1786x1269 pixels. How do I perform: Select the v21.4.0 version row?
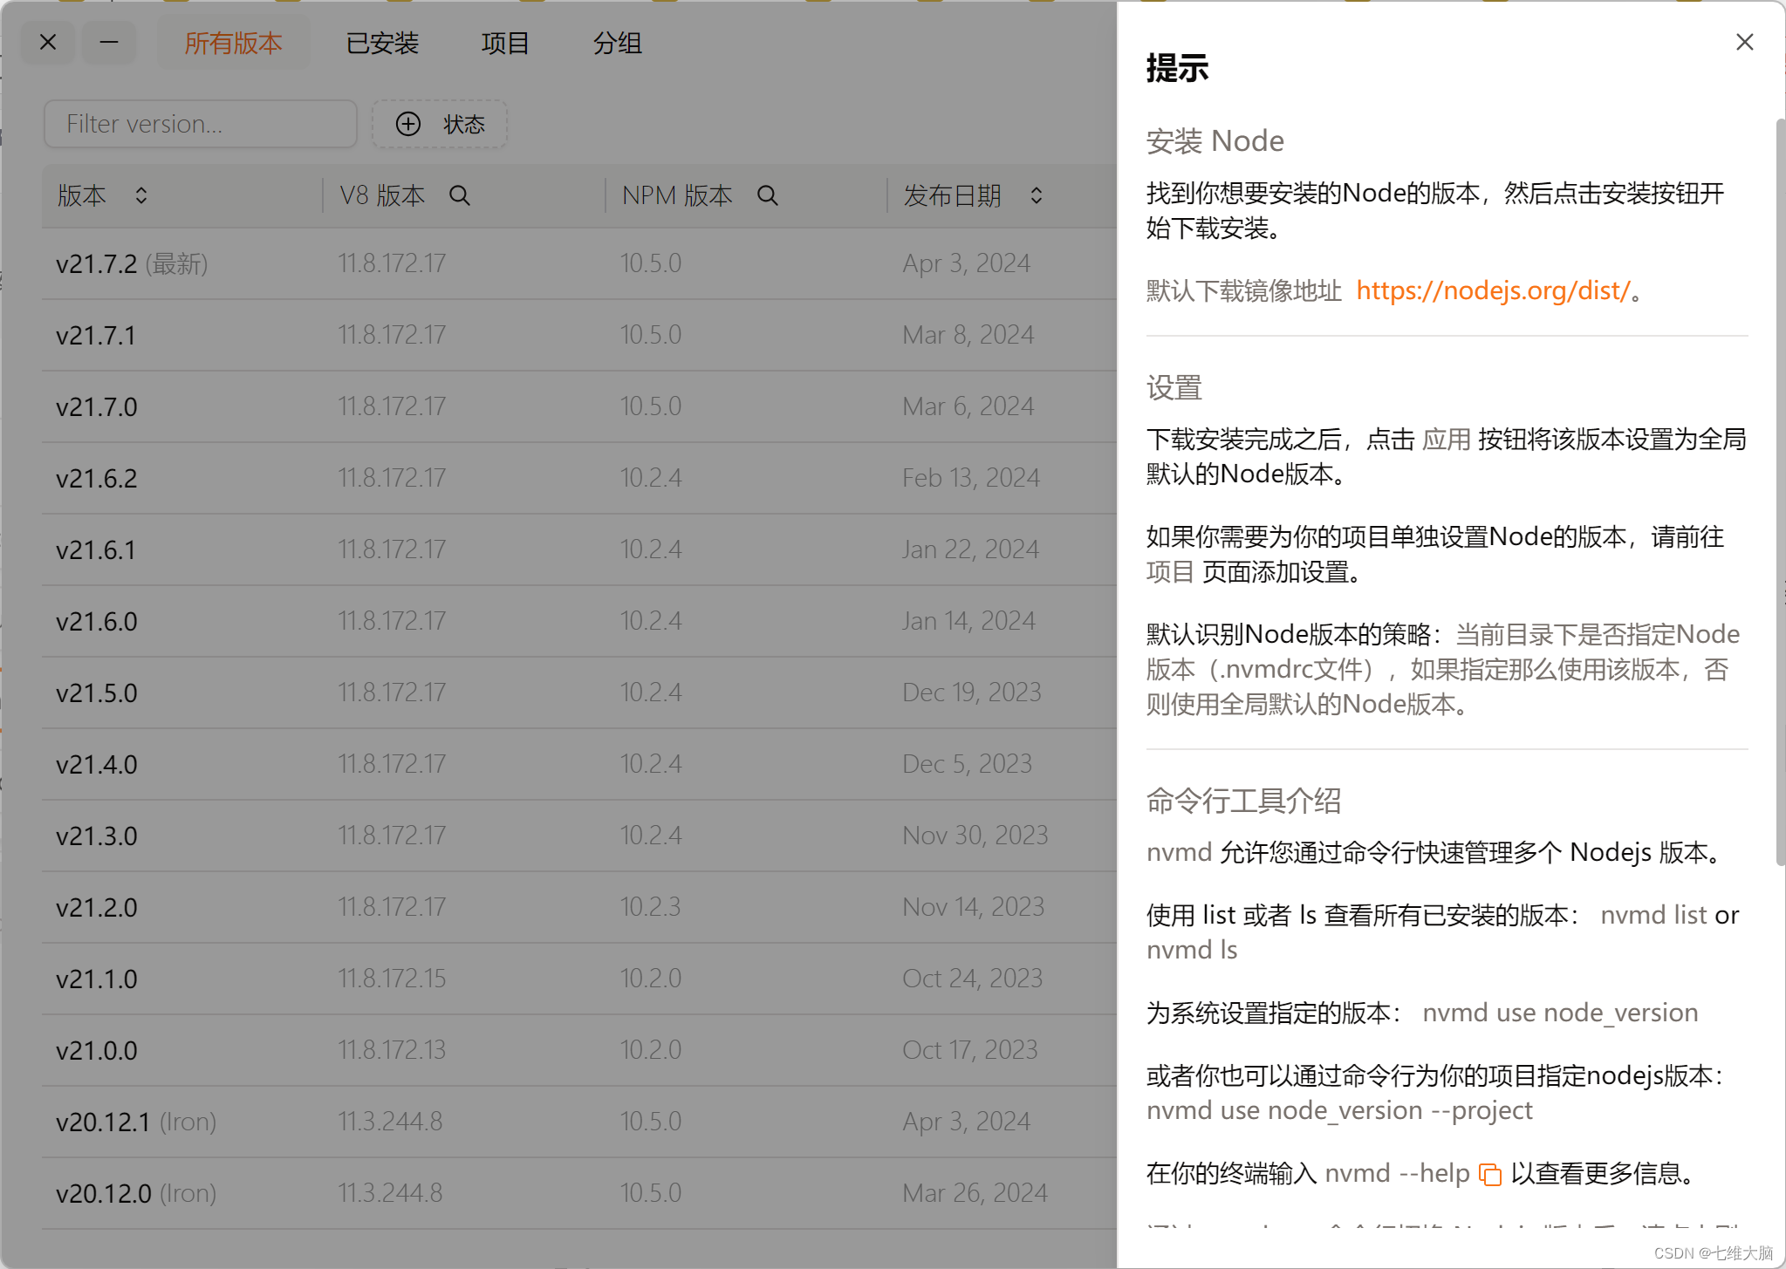pyautogui.click(x=579, y=764)
